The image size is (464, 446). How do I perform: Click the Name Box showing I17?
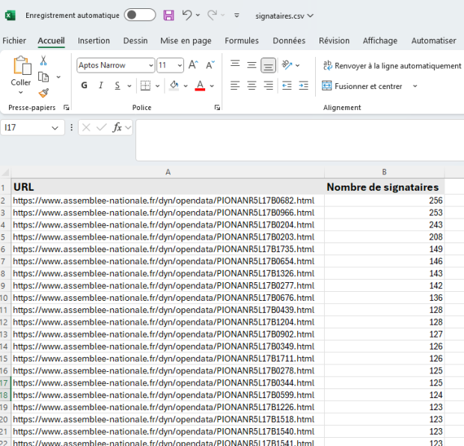[x=32, y=127]
